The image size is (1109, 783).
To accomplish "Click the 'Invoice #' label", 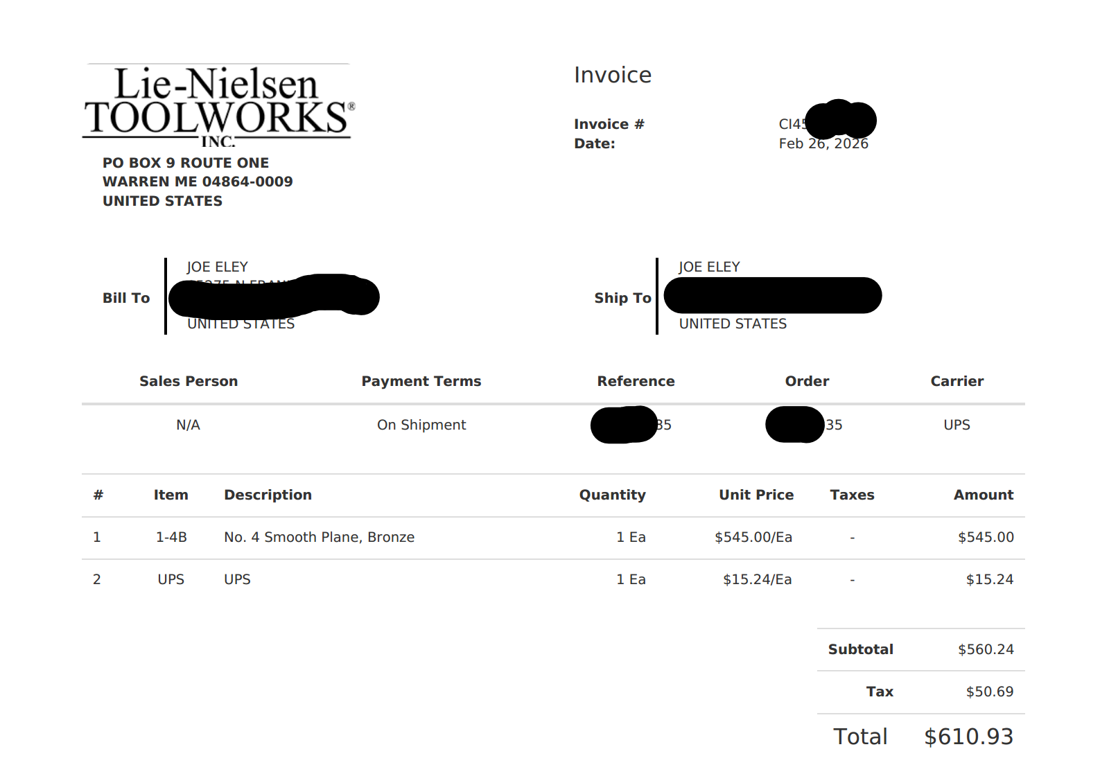I will [609, 124].
